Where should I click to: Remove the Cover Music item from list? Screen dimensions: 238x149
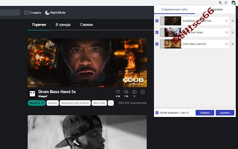point(233,32)
